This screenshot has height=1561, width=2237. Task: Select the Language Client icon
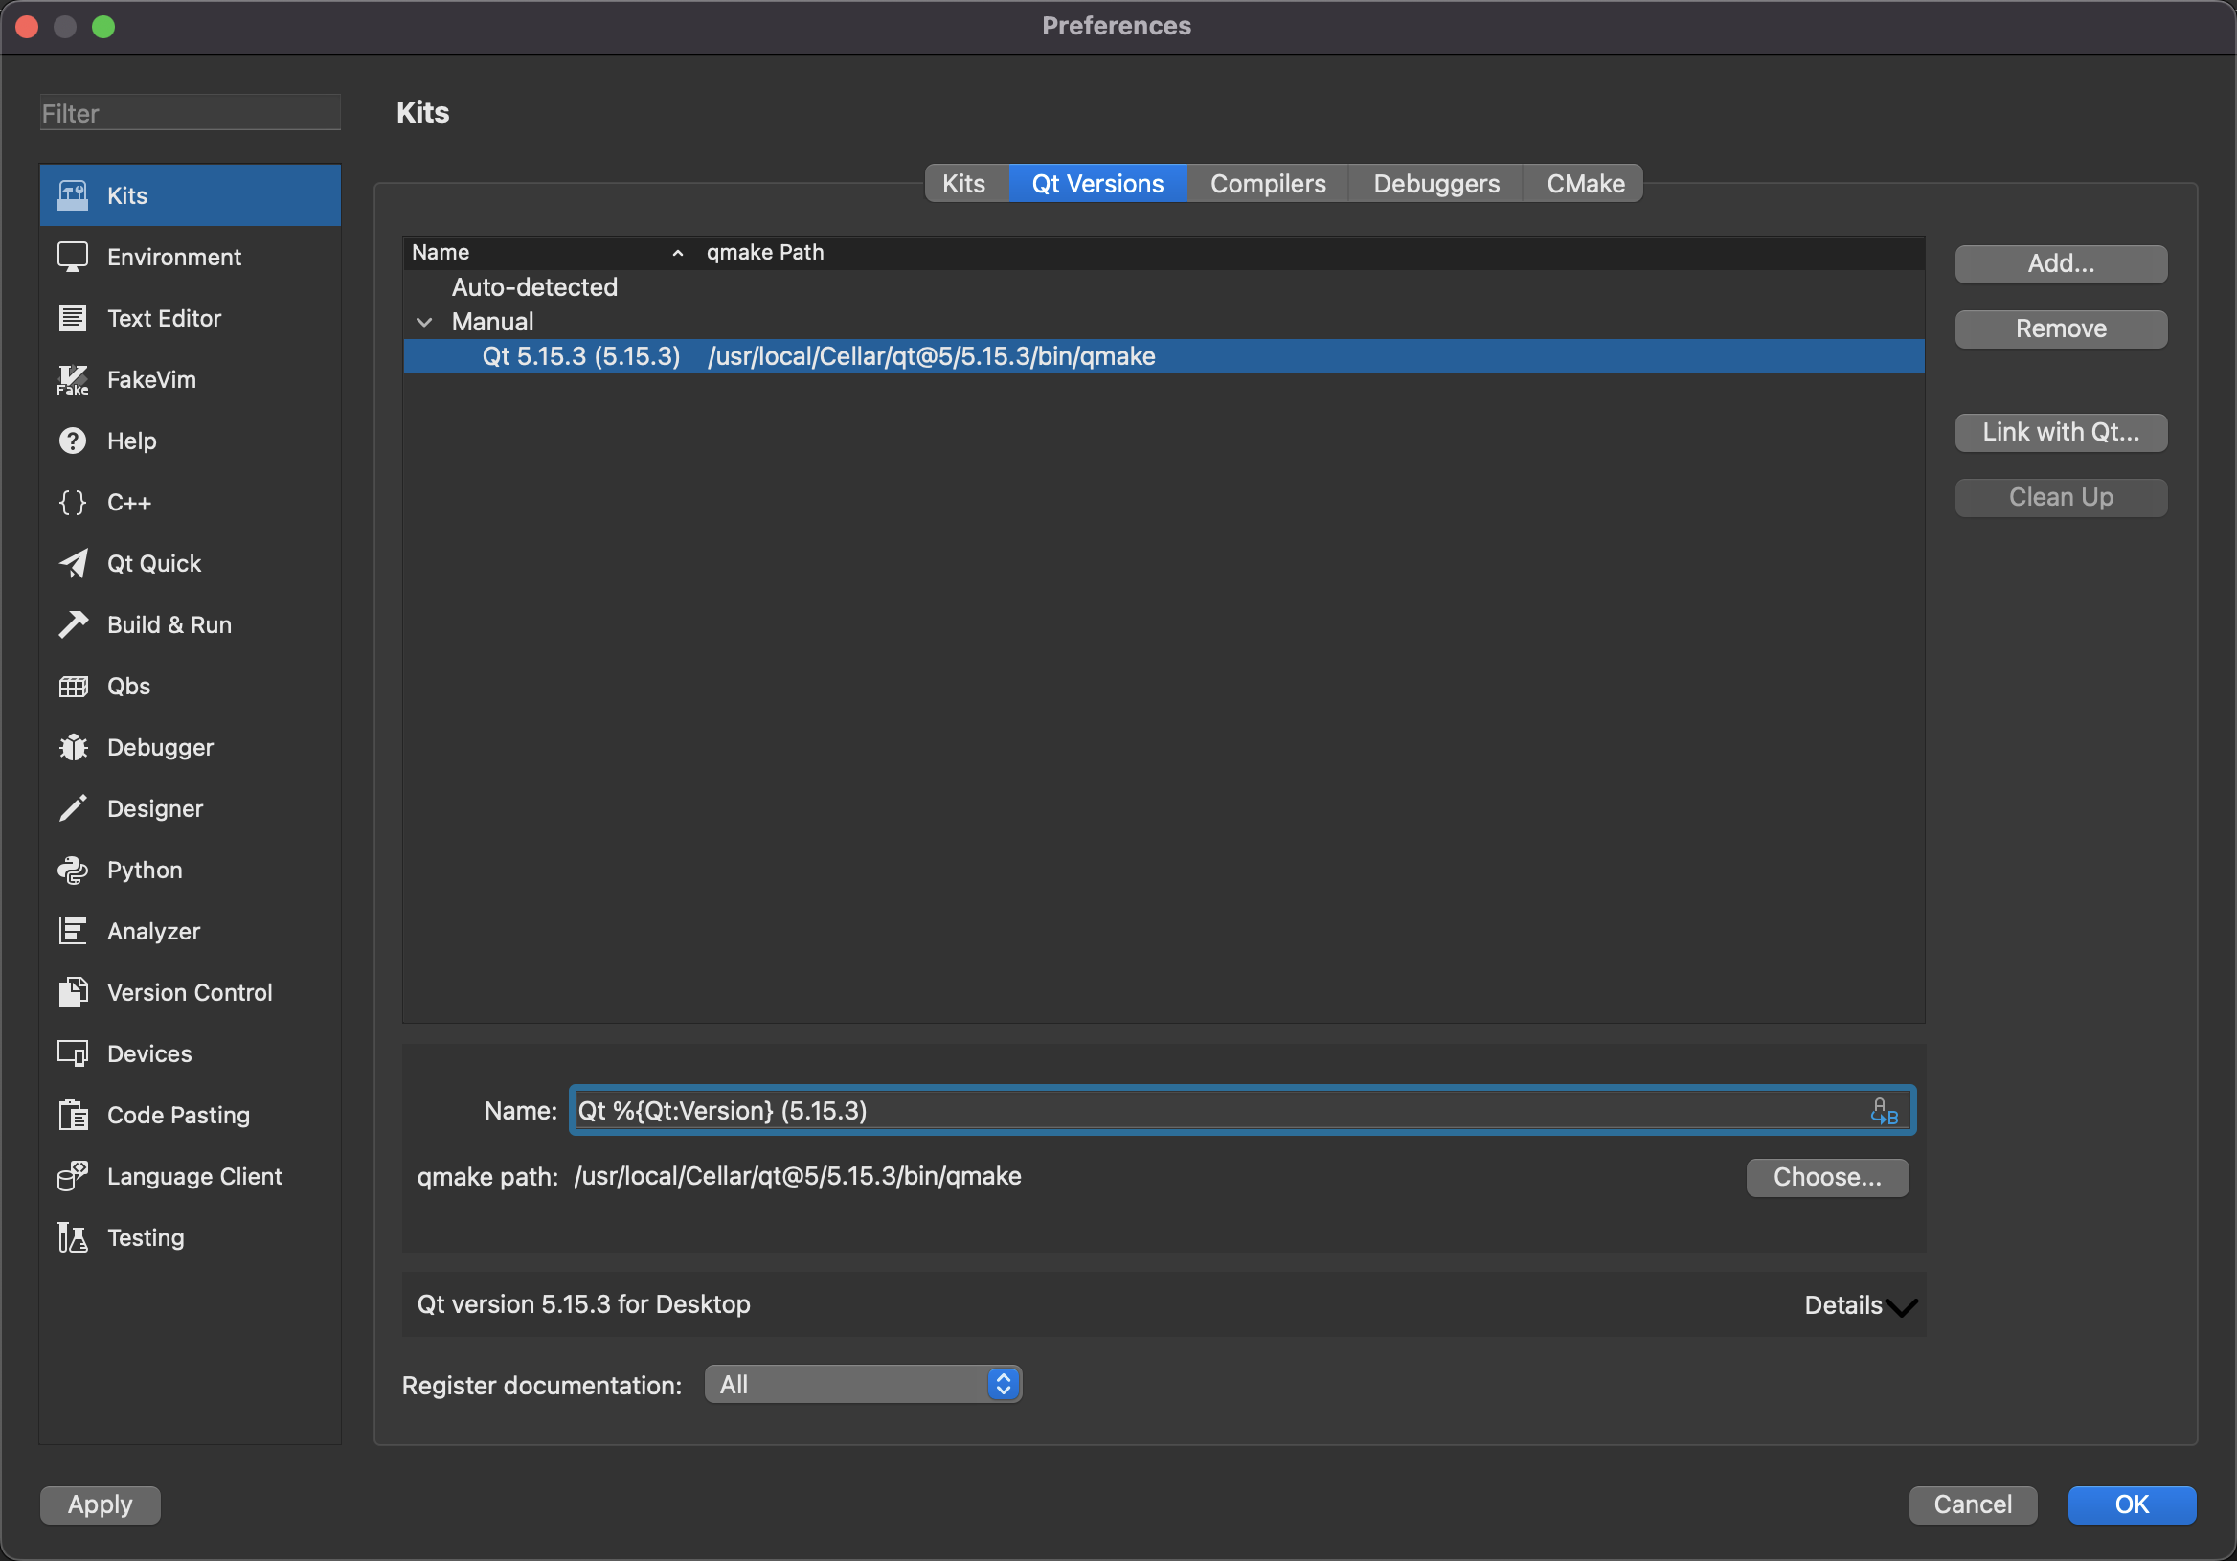[73, 1176]
